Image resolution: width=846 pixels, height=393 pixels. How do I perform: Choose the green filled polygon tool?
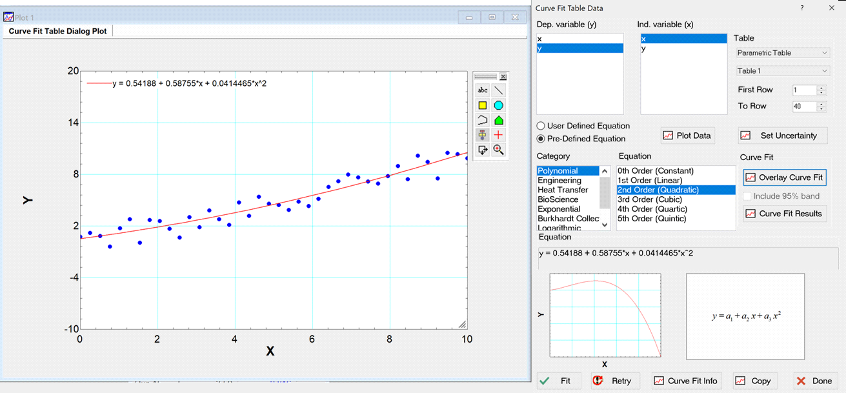pos(498,120)
